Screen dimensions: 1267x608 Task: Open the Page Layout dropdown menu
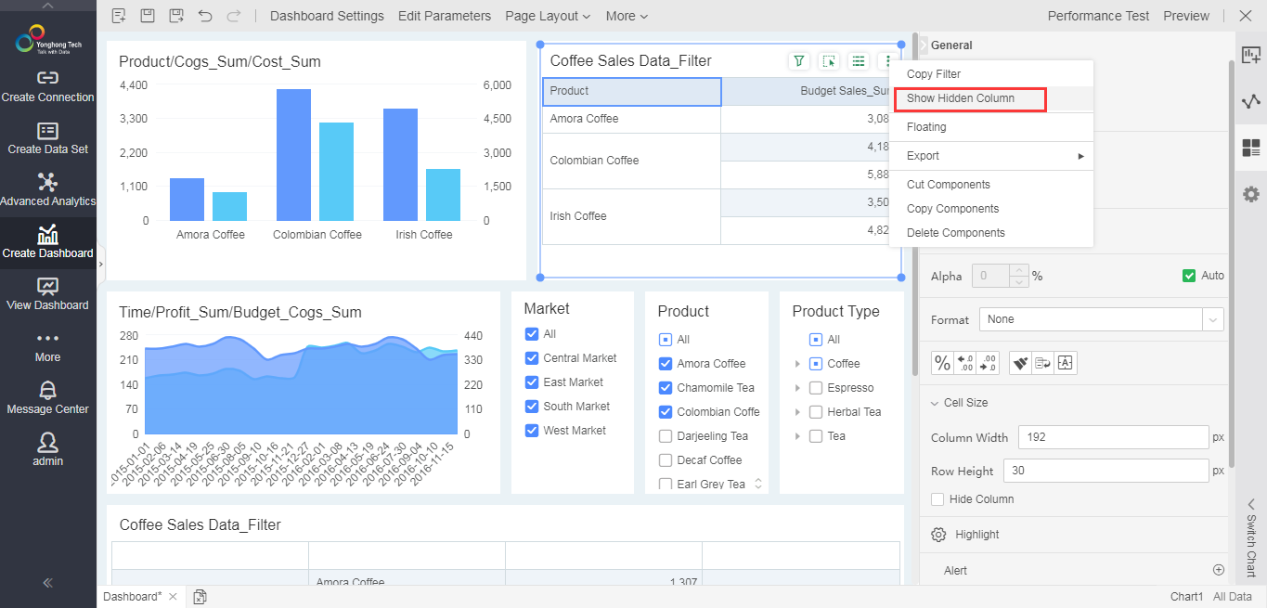pyautogui.click(x=548, y=16)
